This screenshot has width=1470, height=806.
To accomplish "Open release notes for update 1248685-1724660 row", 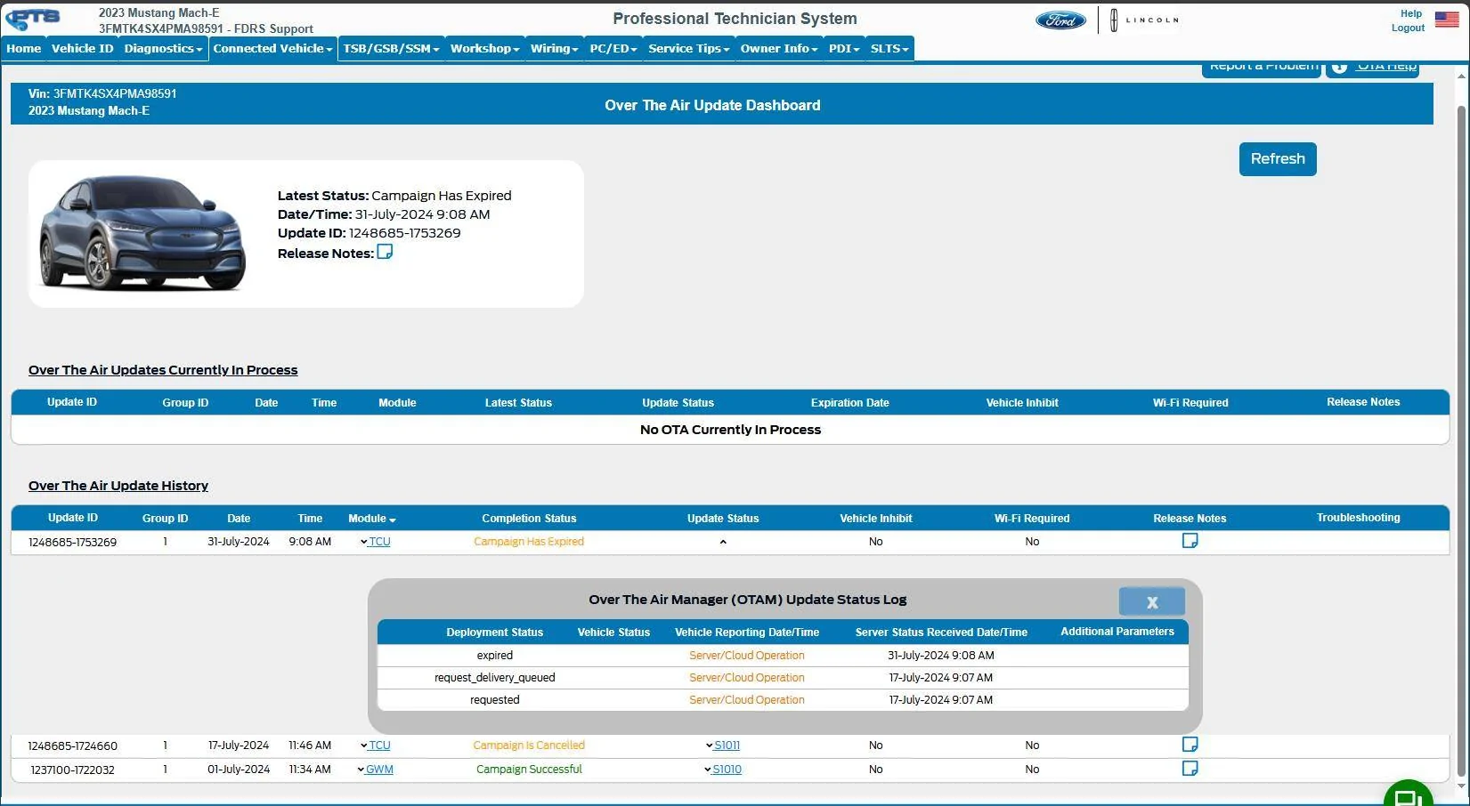I will pyautogui.click(x=1190, y=745).
